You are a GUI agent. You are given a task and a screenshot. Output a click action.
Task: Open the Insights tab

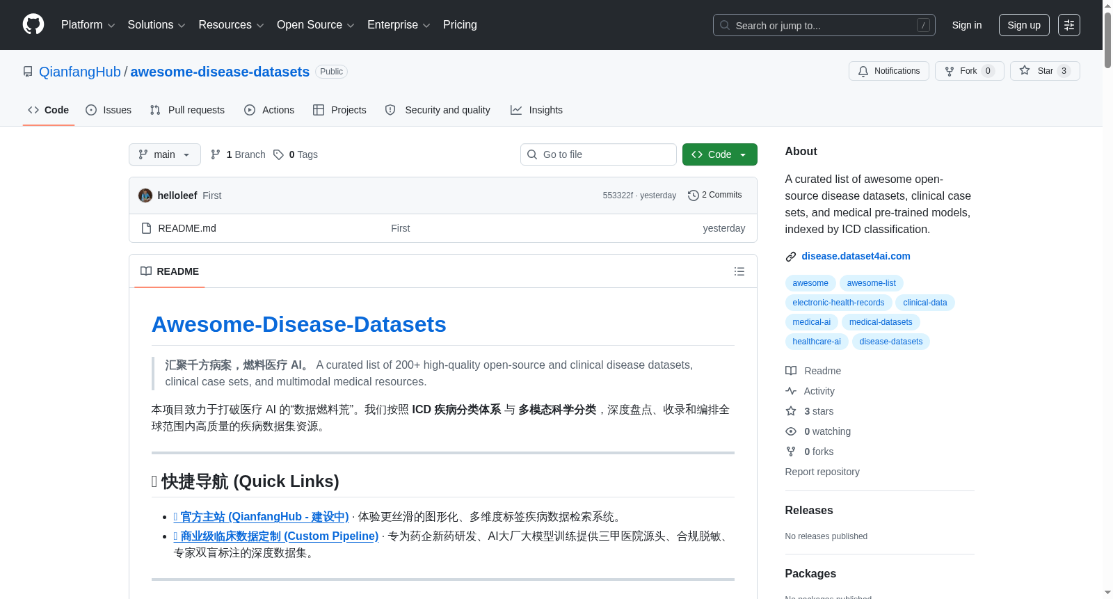point(536,110)
